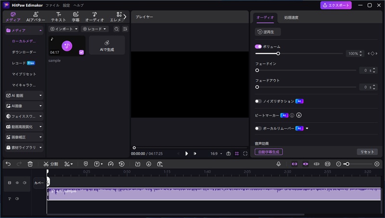This screenshot has width=385, height=218.
Task: Undo the last timeline action
Action: 8,164
